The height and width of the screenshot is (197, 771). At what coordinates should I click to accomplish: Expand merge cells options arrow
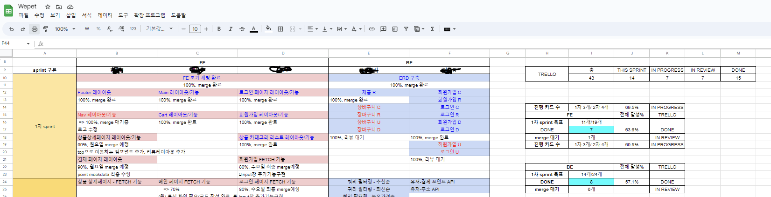(300, 29)
